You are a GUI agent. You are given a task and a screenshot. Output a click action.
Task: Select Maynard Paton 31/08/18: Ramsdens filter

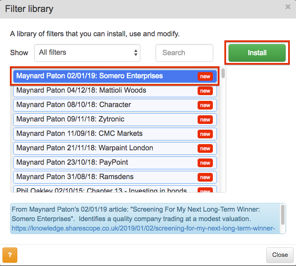(115, 177)
